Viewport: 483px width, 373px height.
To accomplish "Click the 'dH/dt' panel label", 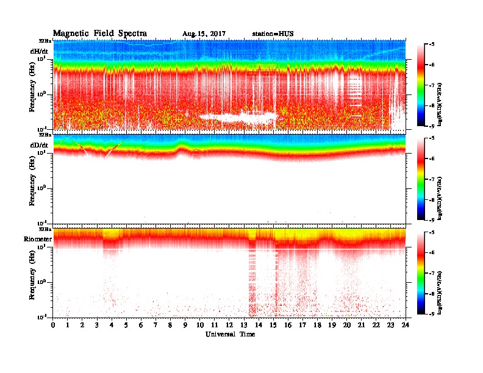I will [x=39, y=51].
